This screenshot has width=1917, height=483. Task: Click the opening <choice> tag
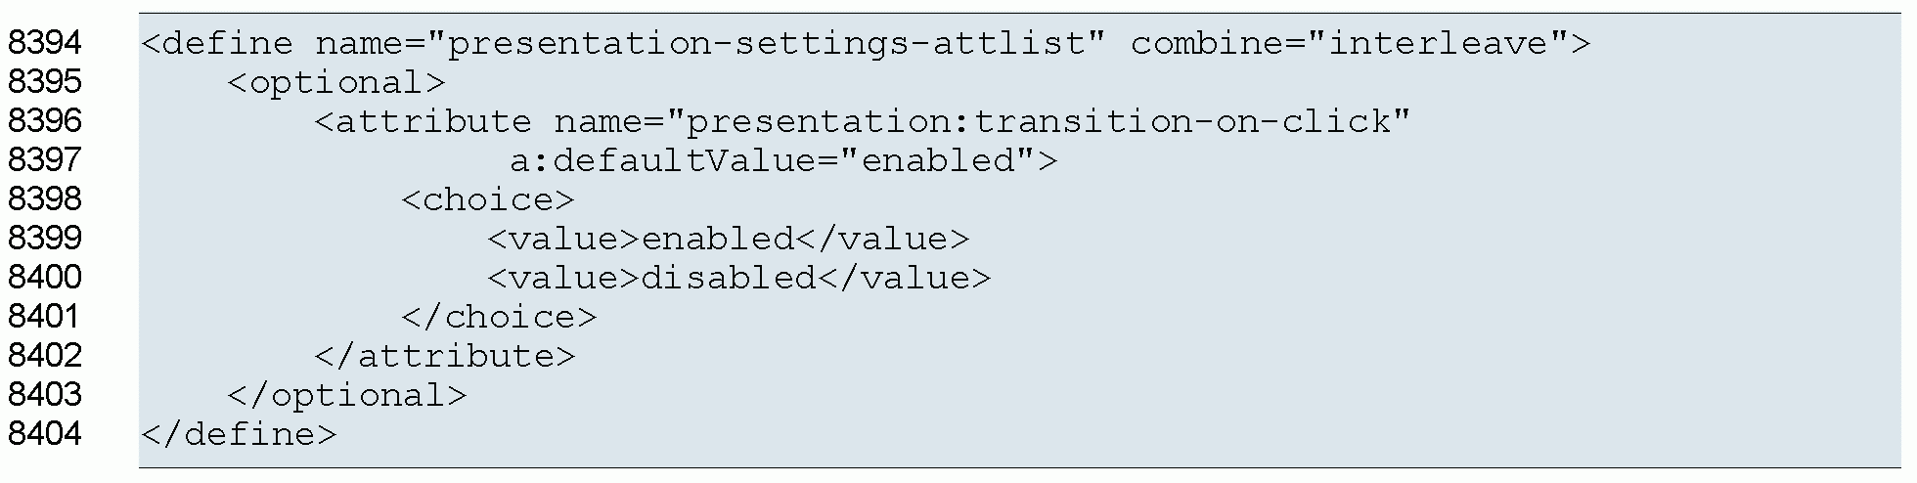click(487, 199)
